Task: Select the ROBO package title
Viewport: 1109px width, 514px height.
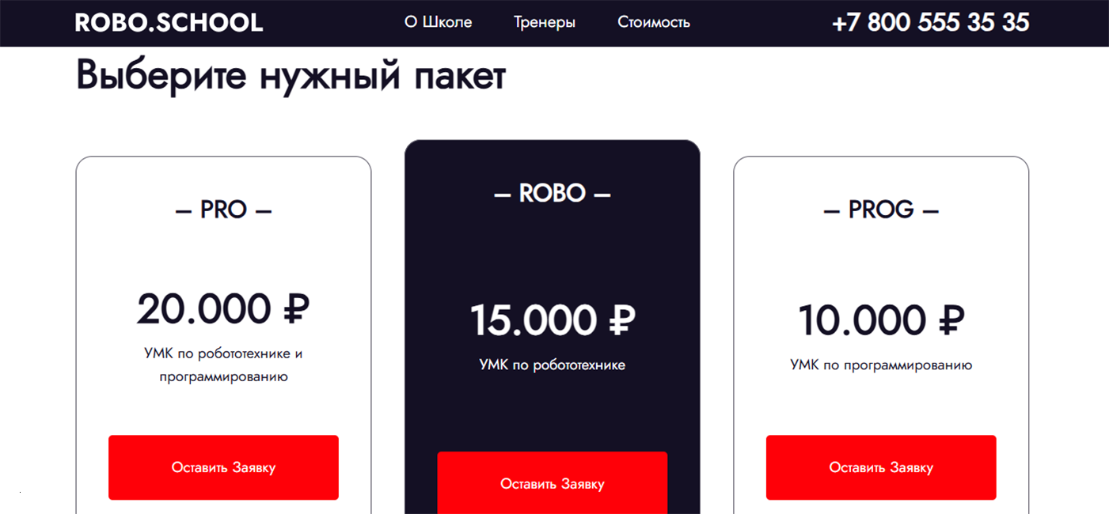Action: point(553,194)
